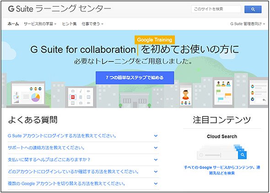Open the 複数の Google アカウントを切り替える question
Viewport: 270px width, 193px height.
[x=66, y=183]
